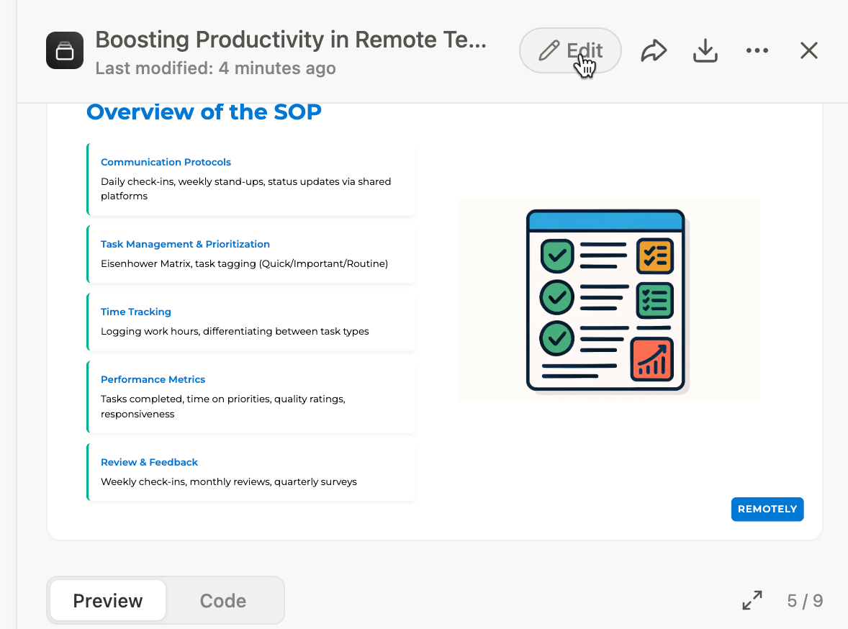Image resolution: width=848 pixels, height=629 pixels.
Task: Click the Overview of the SOP title
Action: pyautogui.click(x=204, y=112)
